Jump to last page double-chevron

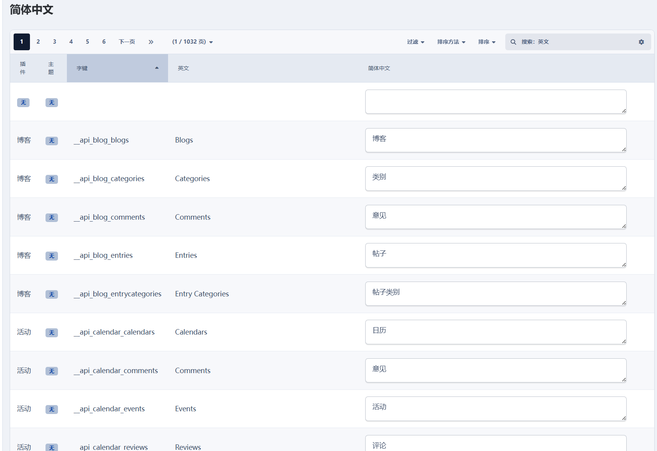(x=151, y=42)
